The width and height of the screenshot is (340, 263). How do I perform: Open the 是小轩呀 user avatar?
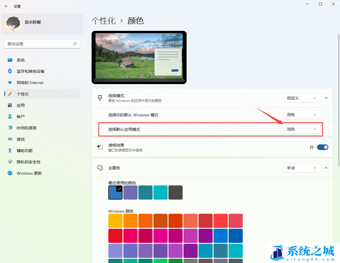[x=13, y=24]
